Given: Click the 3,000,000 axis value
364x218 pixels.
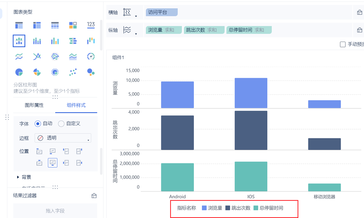Looking at the screenshot, I should click(x=129, y=154).
